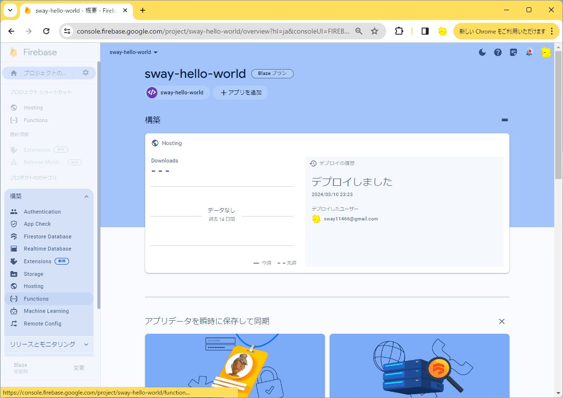Open notifications bell icon
563x398 pixels.
(x=529, y=53)
